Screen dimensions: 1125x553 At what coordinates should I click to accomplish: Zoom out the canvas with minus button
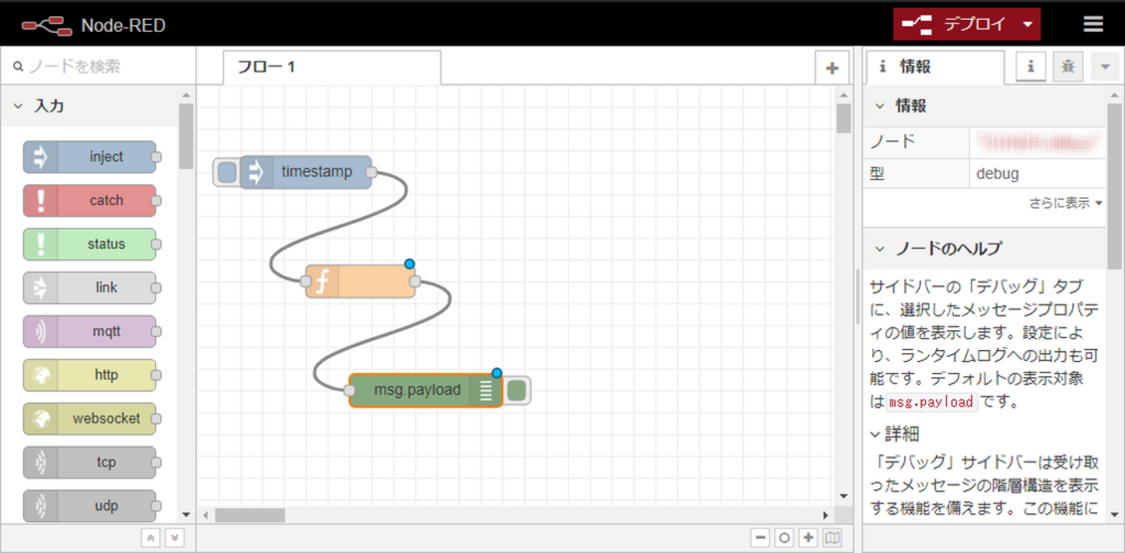(x=761, y=537)
